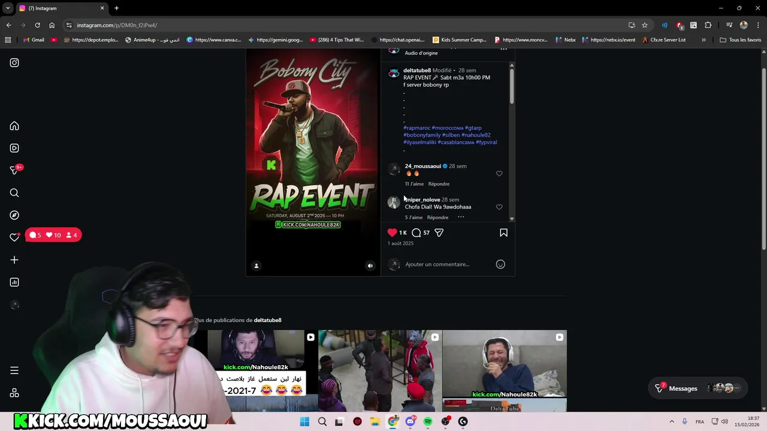Viewport: 767px width, 431px height.
Task: Open browser home page button
Action: [52, 25]
